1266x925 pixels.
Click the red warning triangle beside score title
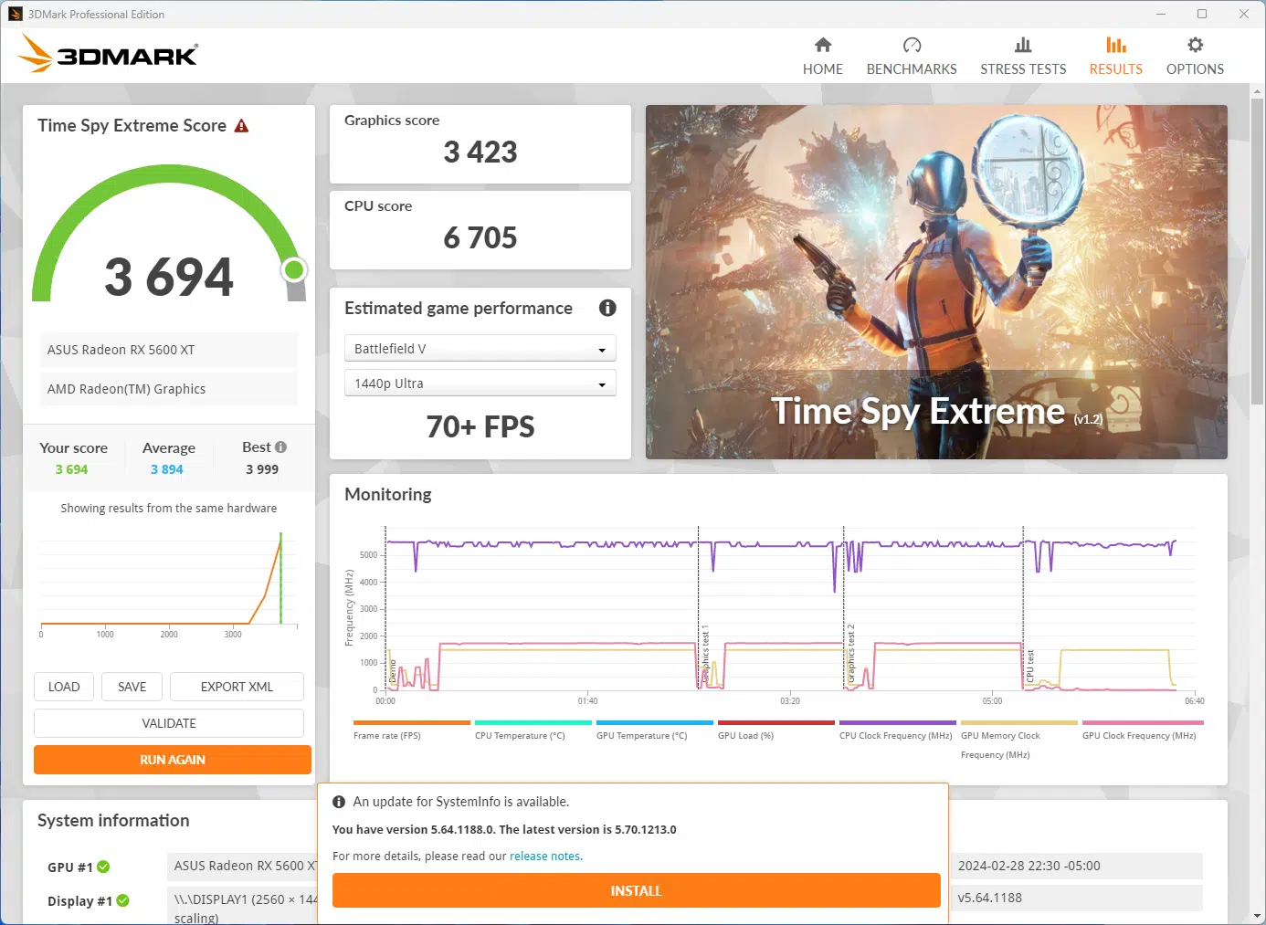(242, 126)
